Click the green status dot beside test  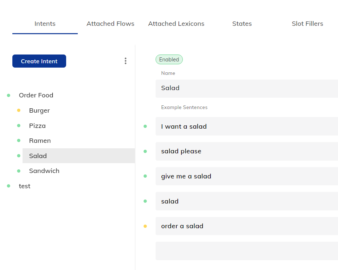click(x=9, y=186)
